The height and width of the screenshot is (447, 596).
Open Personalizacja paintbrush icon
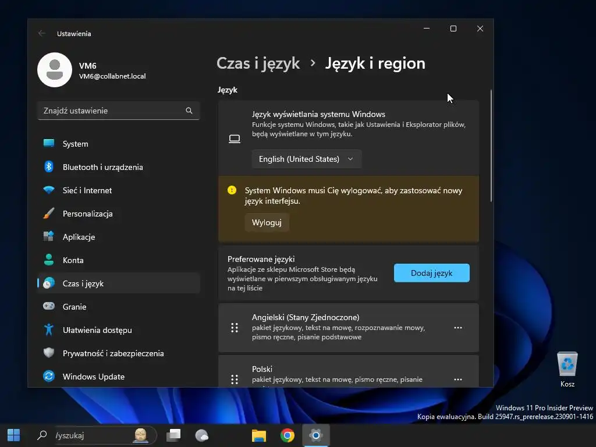pyautogui.click(x=49, y=213)
